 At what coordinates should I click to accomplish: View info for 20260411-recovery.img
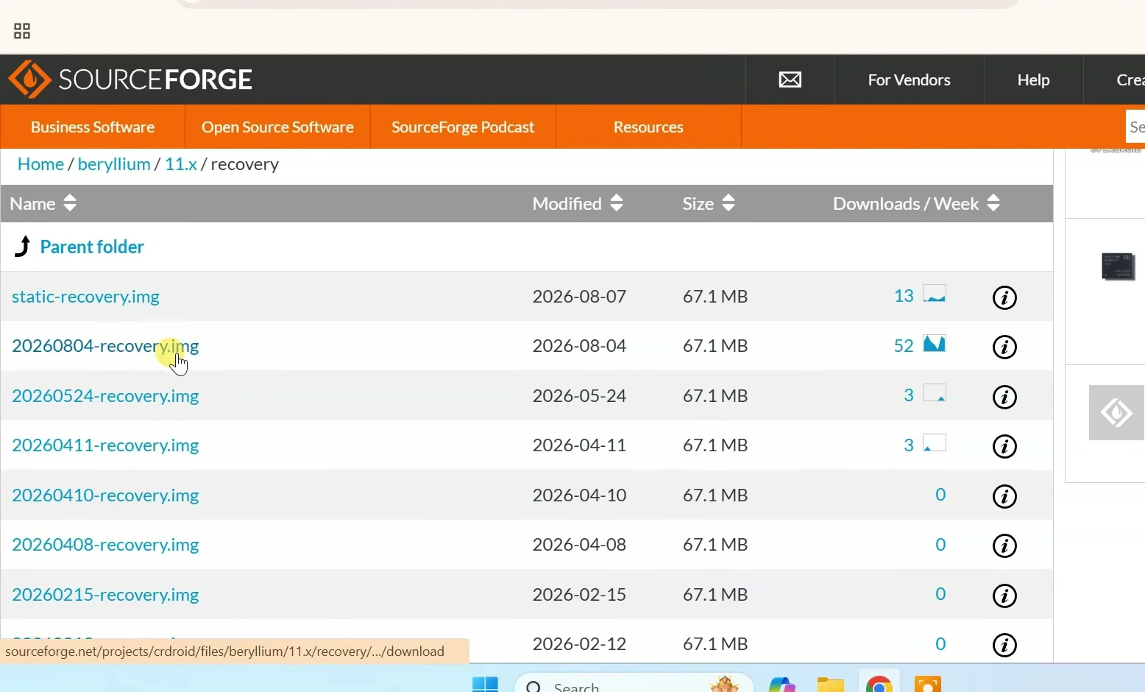pos(1004,446)
